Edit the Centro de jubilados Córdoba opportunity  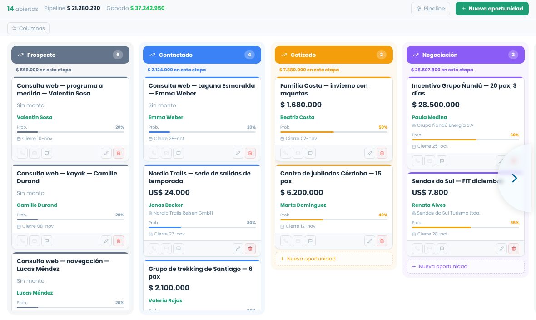pyautogui.click(x=370, y=241)
